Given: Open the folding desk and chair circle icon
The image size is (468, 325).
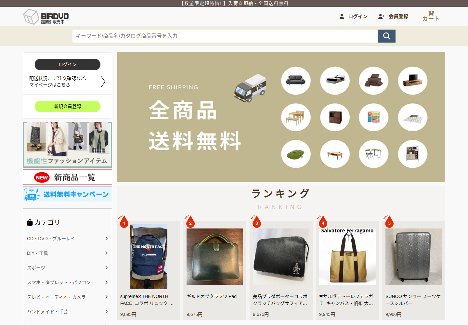Looking at the screenshot, I should [374, 154].
